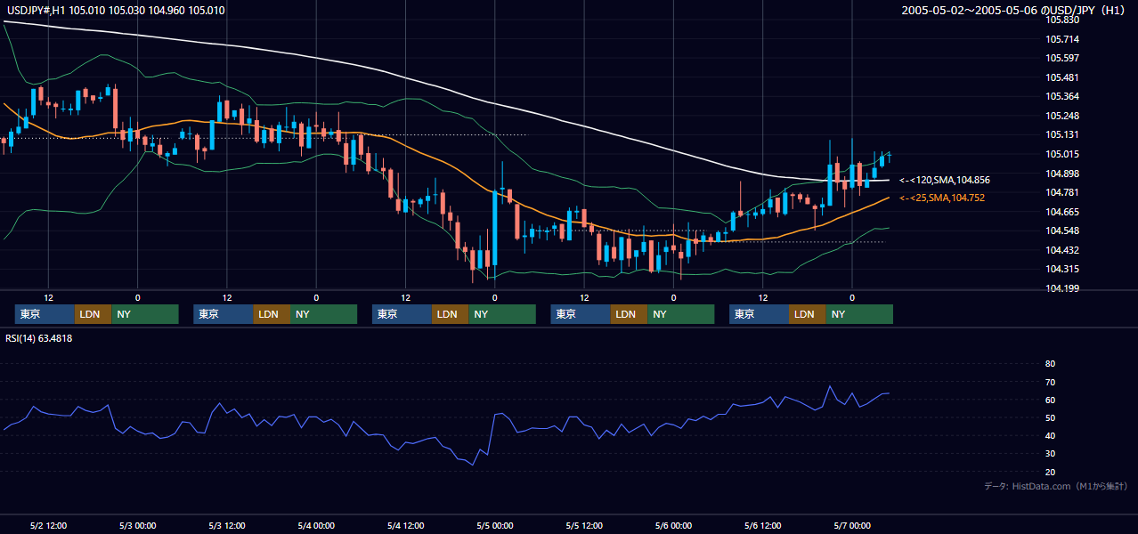Click the 東京 session box above 5/6 12:00
Image resolution: width=1138 pixels, height=534 pixels.
click(759, 314)
